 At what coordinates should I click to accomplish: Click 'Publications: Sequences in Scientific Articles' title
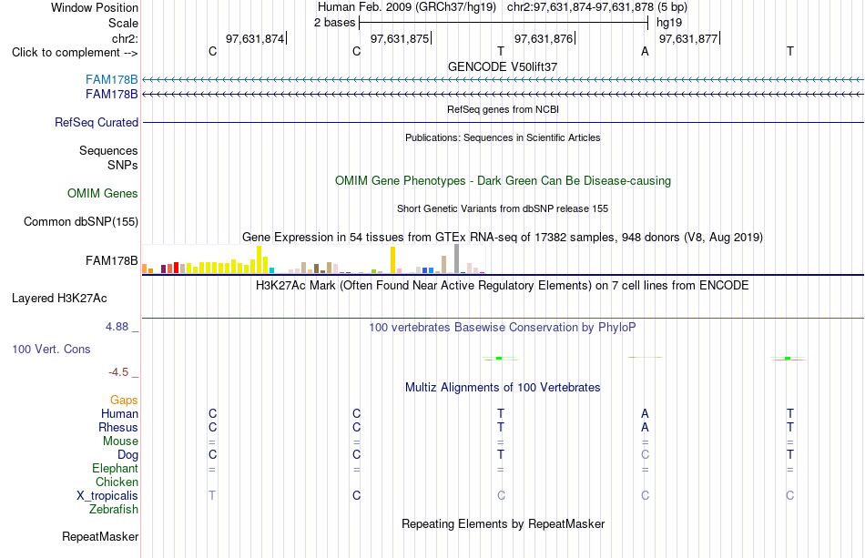pos(503,137)
